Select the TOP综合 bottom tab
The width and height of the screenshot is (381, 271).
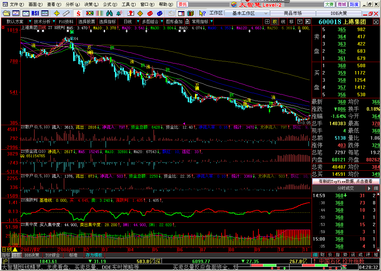[x=52, y=255]
